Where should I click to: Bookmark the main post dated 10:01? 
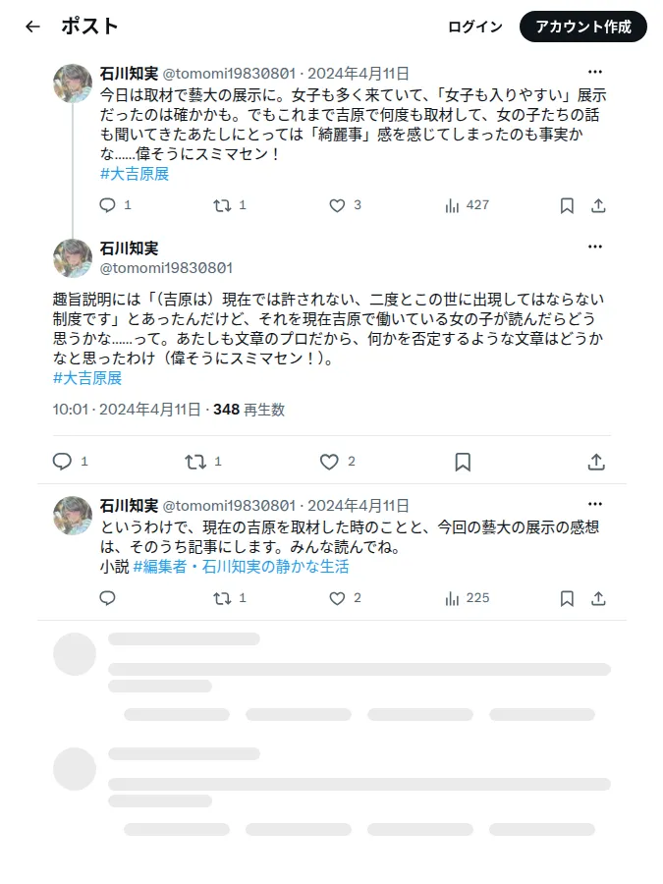point(463,462)
